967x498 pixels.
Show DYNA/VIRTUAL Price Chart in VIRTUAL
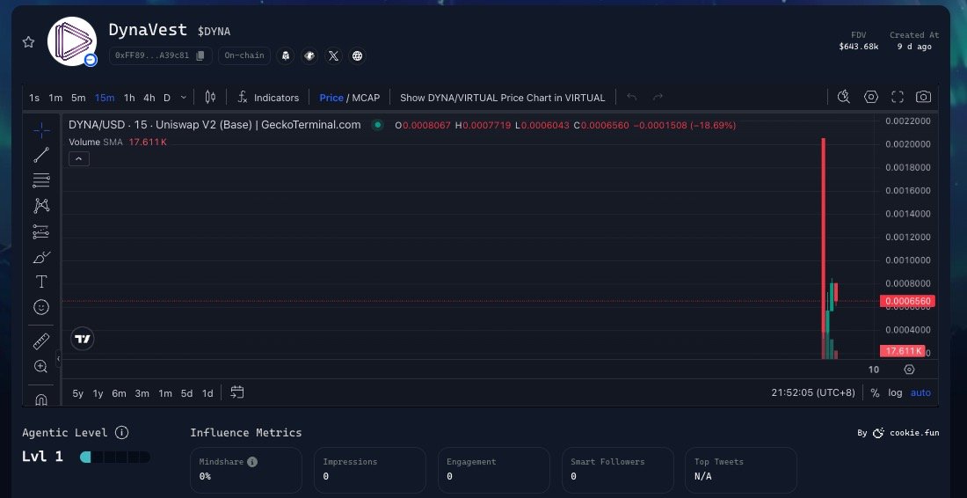tap(503, 98)
